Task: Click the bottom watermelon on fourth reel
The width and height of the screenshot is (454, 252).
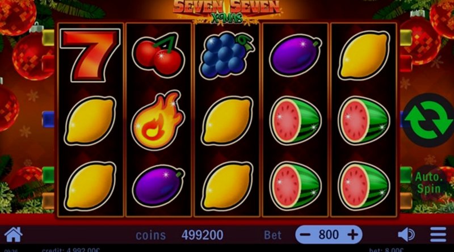Action: pos(295,186)
